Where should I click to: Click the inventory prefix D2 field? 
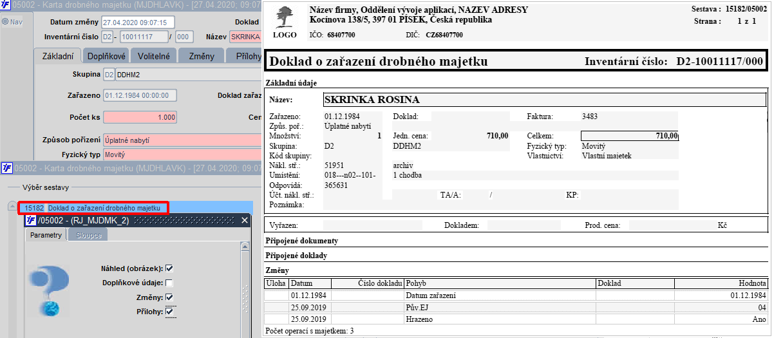click(107, 37)
